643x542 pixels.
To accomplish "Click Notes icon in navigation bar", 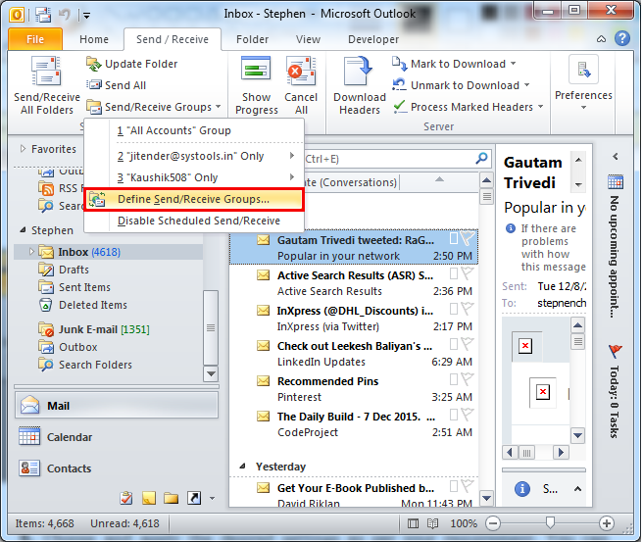I will pyautogui.click(x=149, y=498).
